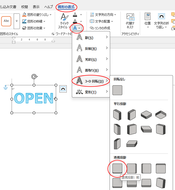This screenshot has width=175, height=190.
Task: Open 変形(T) submenu
Action: click(x=91, y=92)
